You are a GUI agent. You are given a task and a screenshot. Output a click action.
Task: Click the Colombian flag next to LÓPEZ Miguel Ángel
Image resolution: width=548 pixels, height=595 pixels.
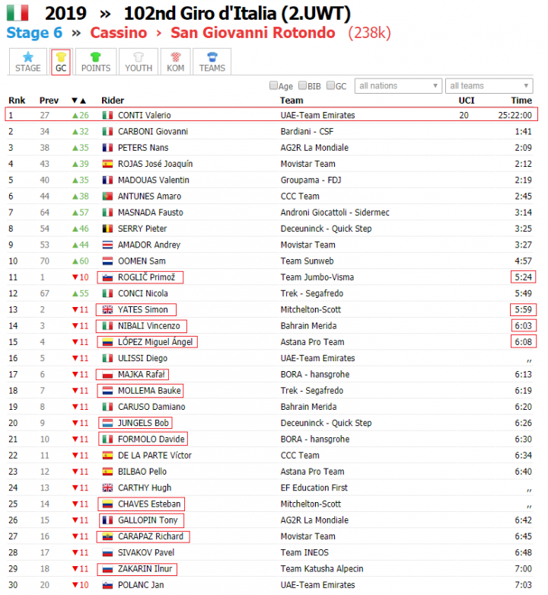[x=107, y=342]
